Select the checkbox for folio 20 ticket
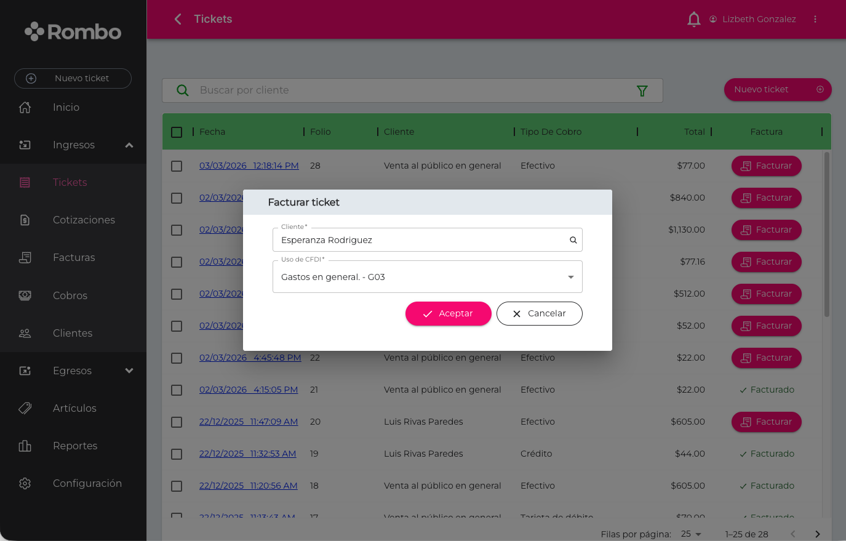The width and height of the screenshot is (846, 541). coord(177,422)
